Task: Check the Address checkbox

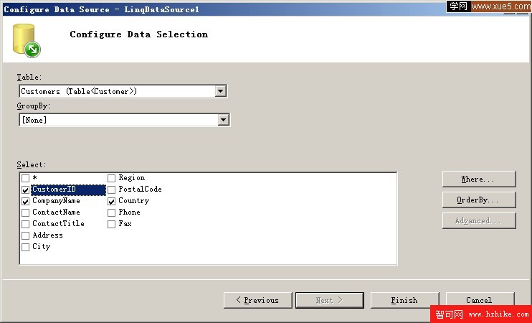Action: click(25, 236)
